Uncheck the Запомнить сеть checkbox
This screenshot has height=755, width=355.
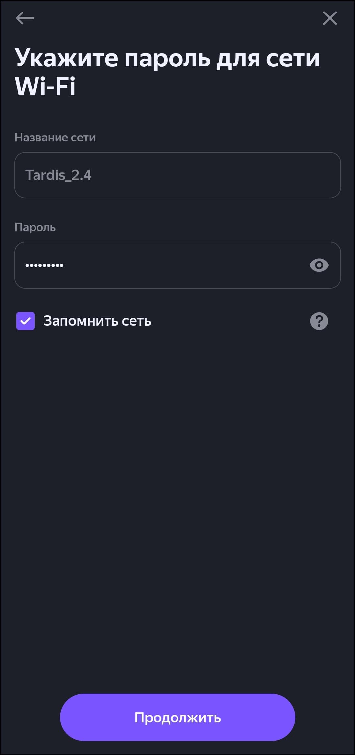(x=26, y=321)
